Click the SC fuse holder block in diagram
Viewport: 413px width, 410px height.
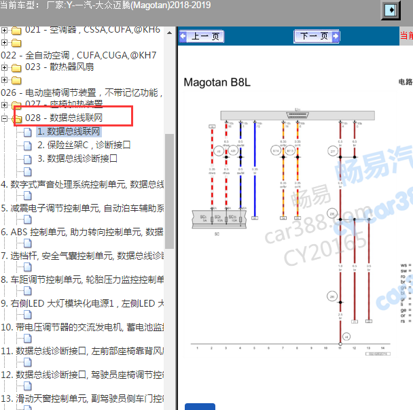(219, 219)
